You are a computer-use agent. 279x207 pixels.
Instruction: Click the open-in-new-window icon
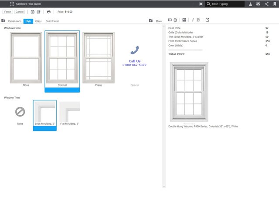click(x=207, y=20)
